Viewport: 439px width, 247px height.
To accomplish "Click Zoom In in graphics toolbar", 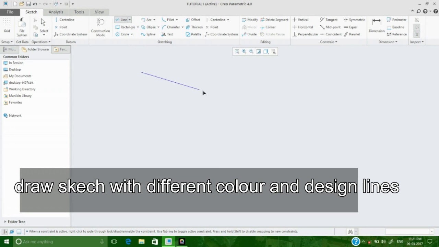I will 244,51.
